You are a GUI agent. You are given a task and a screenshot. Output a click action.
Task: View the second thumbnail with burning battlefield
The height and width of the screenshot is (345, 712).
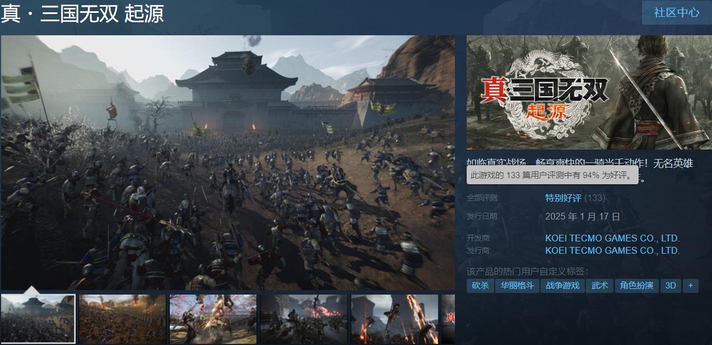tap(123, 319)
